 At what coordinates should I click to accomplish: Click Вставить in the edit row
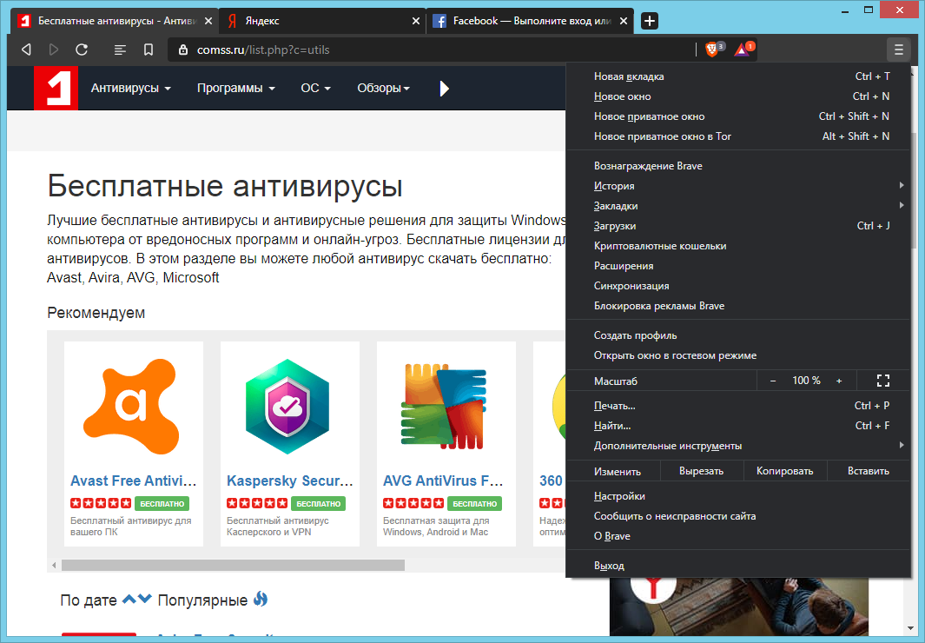click(x=869, y=471)
